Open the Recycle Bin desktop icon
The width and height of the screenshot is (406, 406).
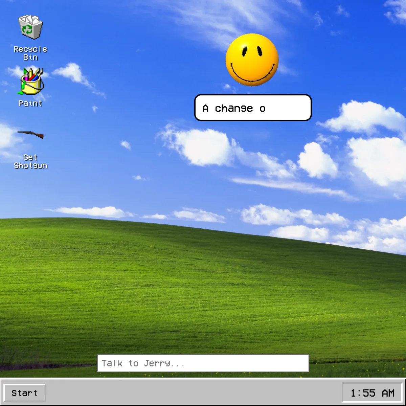click(30, 28)
